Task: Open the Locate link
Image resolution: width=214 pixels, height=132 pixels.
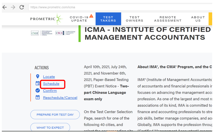Action: 49,77
